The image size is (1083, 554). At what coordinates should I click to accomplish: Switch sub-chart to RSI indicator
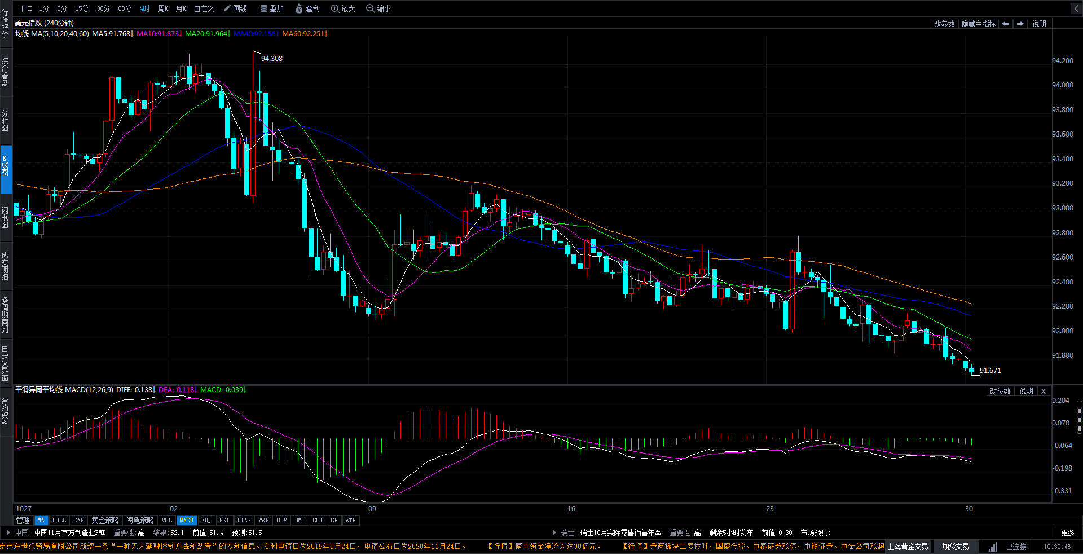(224, 520)
